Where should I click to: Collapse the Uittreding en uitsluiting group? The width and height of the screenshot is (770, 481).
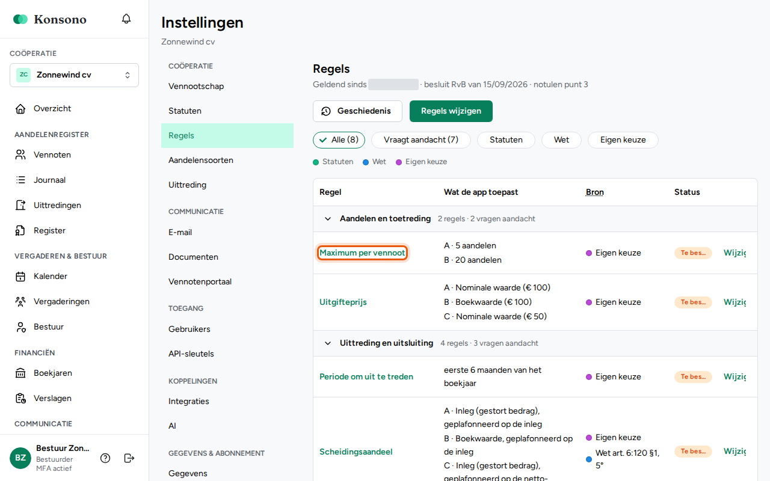point(328,343)
